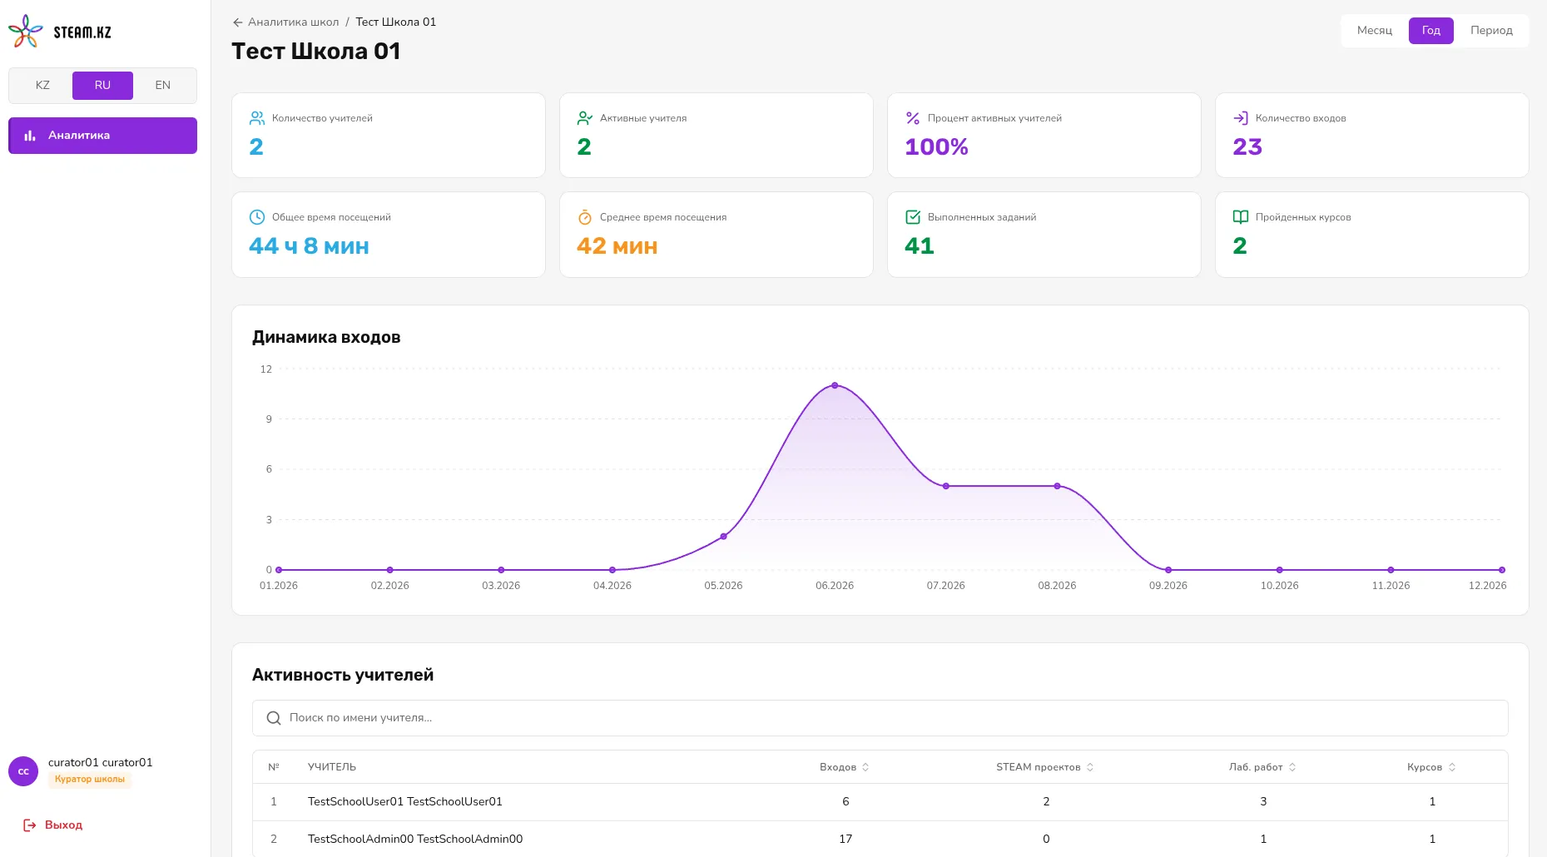The height and width of the screenshot is (857, 1547).
Task: Click the stopwatch icon in Среднее время посещения card
Action: coord(585,217)
